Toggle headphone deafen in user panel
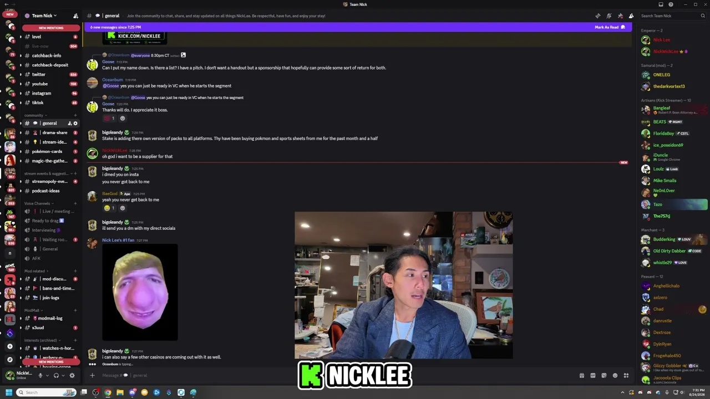Viewport: 710px width, 399px height. click(x=56, y=375)
